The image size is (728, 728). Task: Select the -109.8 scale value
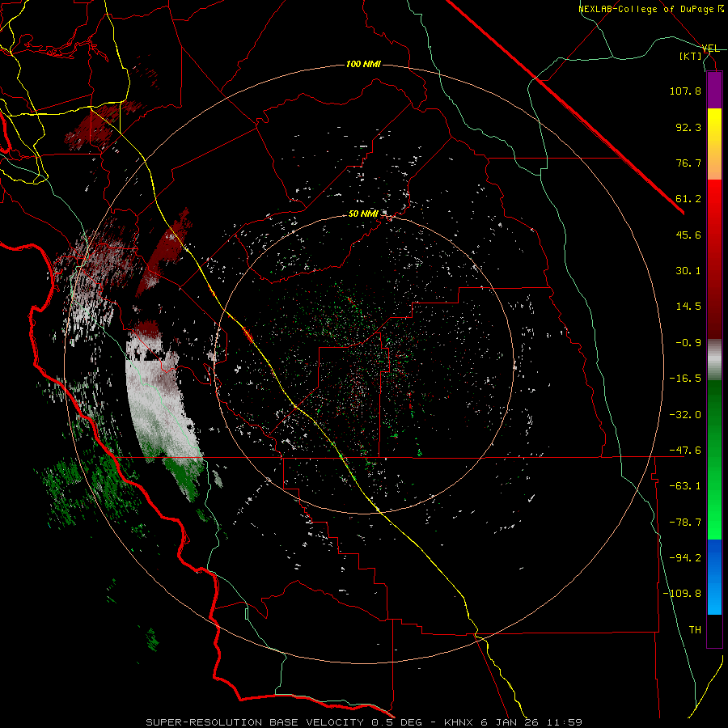(x=682, y=594)
